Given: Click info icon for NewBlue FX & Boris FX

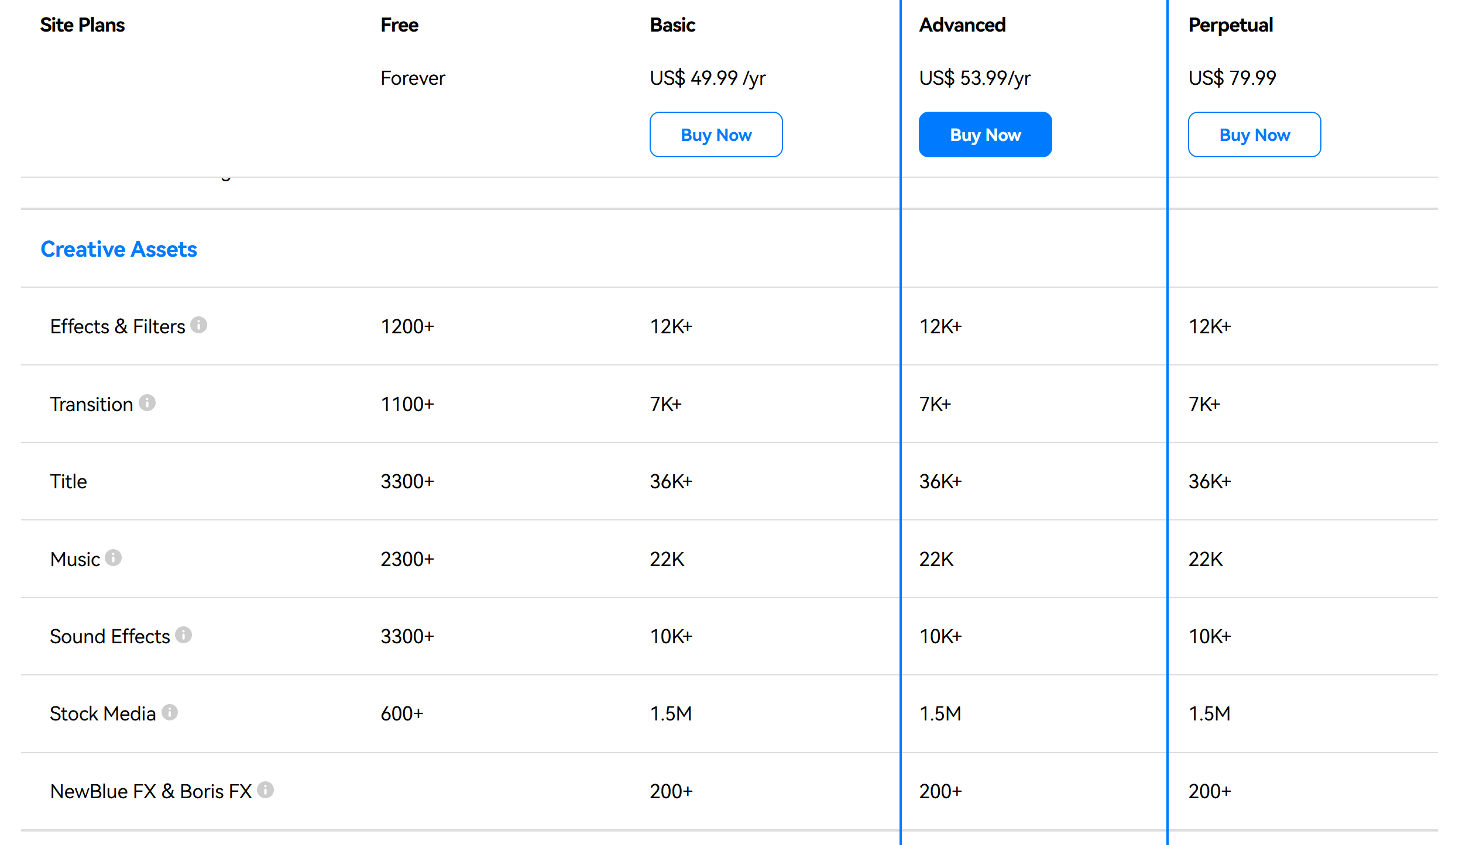Looking at the screenshot, I should (x=265, y=789).
